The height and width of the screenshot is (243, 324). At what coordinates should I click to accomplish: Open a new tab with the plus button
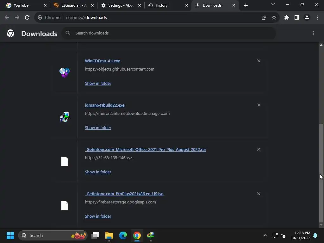[x=246, y=5]
